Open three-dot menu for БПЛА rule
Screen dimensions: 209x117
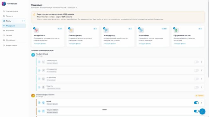coord(201,103)
